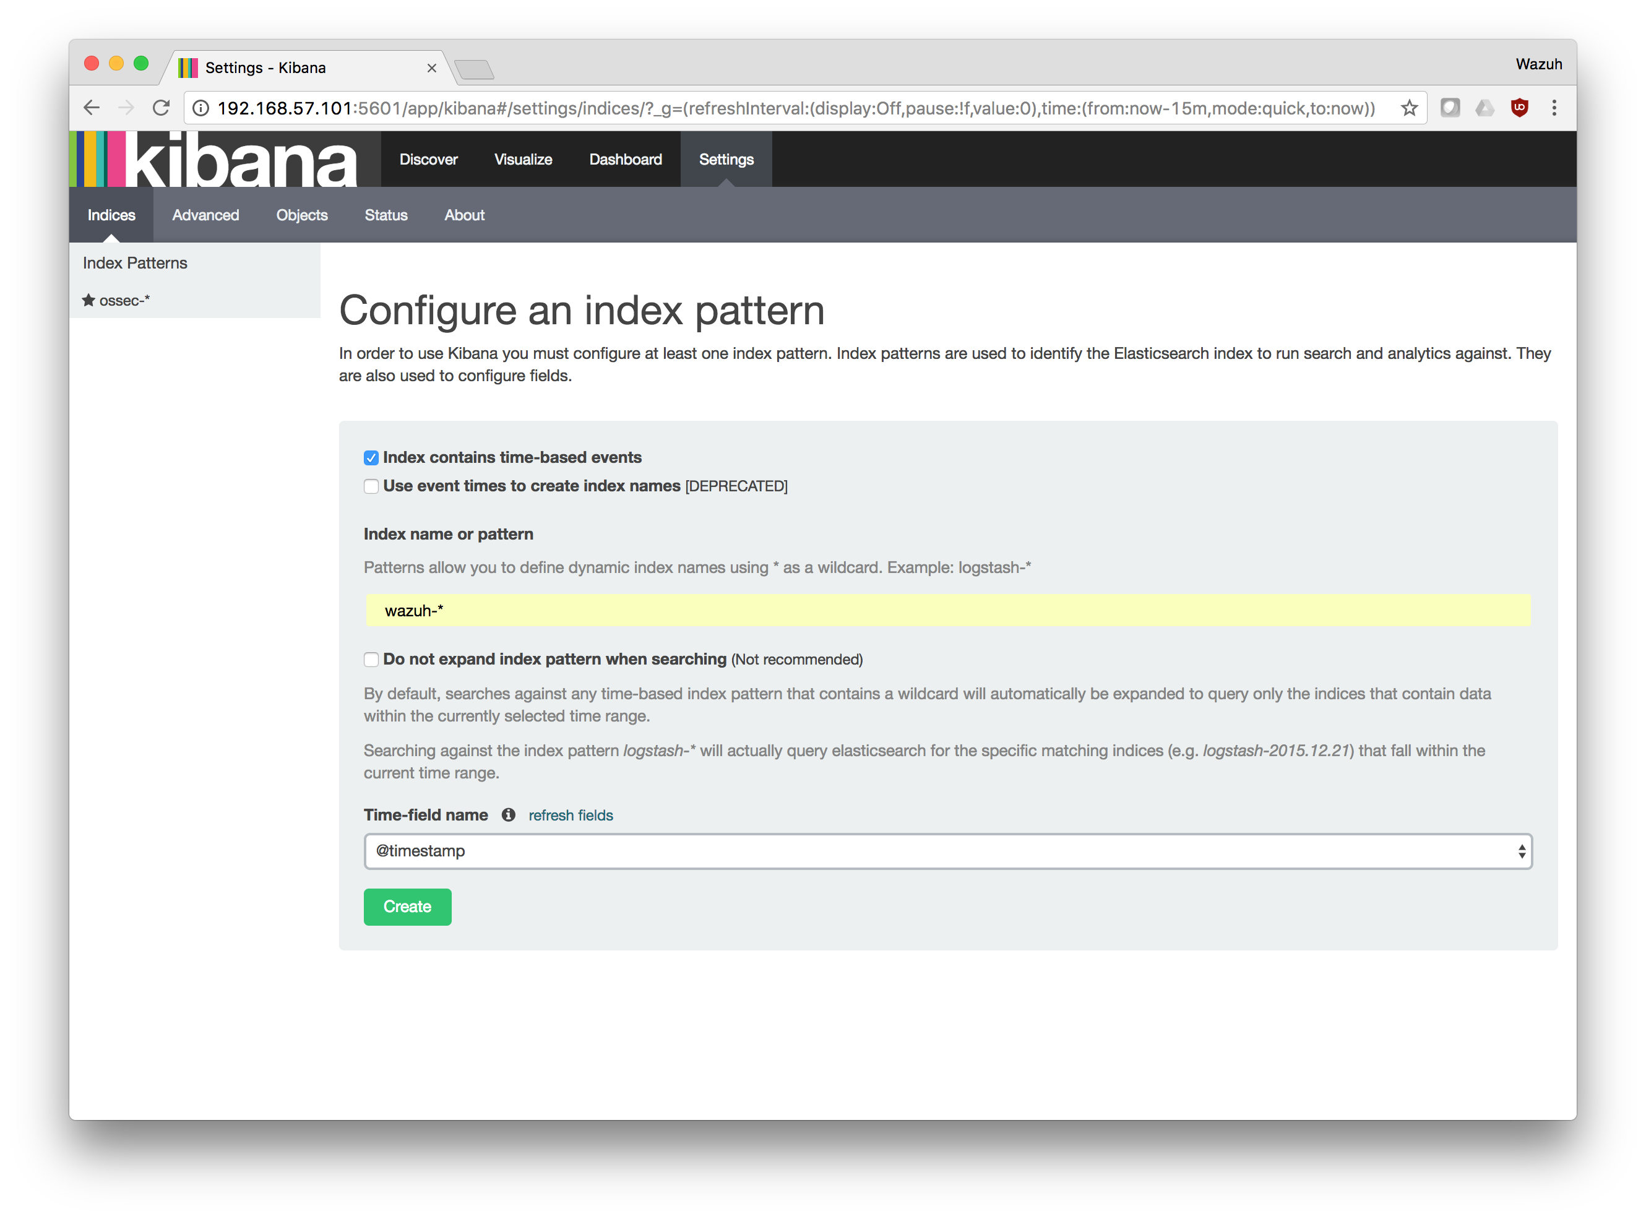Select the ossec-* index pattern

(124, 300)
